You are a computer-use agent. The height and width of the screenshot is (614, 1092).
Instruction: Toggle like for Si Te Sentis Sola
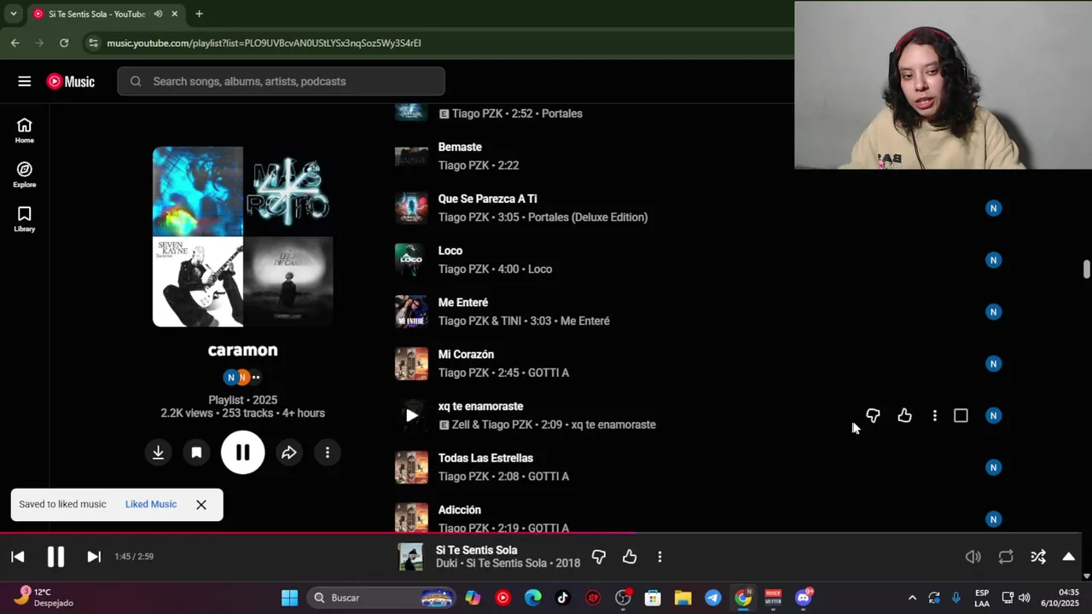point(630,557)
